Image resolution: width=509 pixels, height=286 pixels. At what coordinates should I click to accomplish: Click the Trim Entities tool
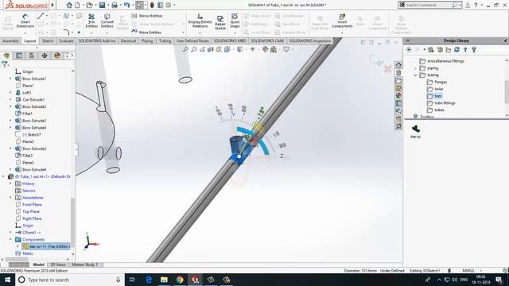point(91,21)
